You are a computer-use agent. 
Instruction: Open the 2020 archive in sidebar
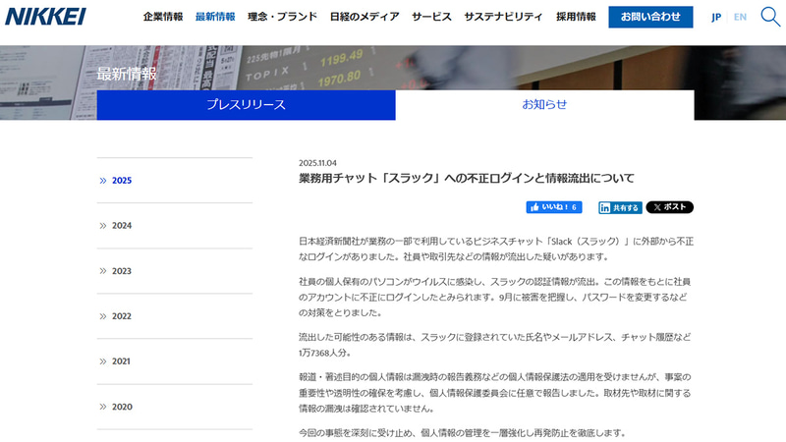coord(175,407)
